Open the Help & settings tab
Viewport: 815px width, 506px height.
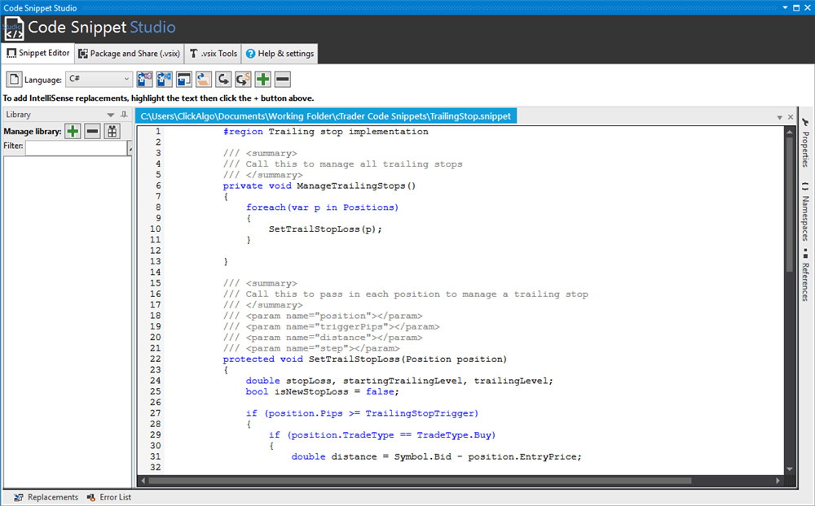coord(280,54)
